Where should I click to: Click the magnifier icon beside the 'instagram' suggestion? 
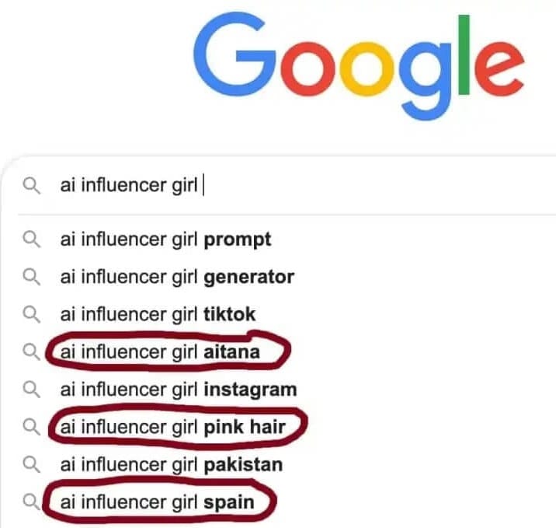[31, 390]
